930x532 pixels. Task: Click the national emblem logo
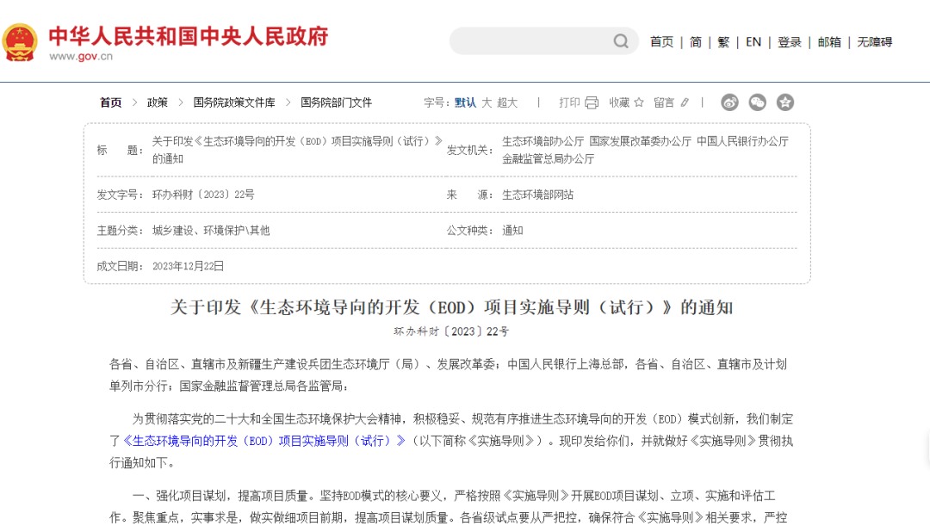click(x=20, y=41)
